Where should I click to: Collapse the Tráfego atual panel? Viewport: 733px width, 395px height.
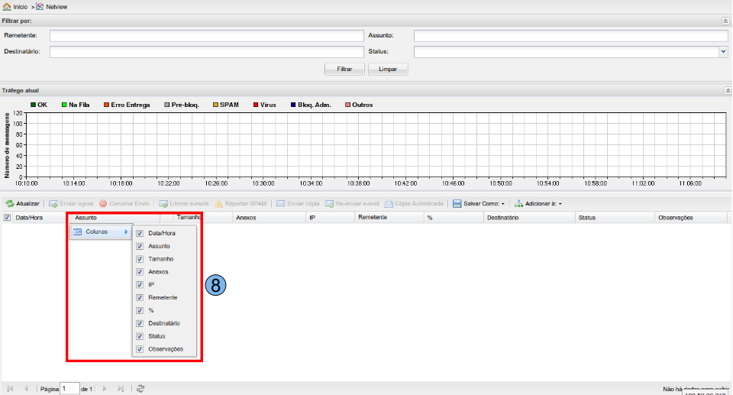[x=725, y=90]
